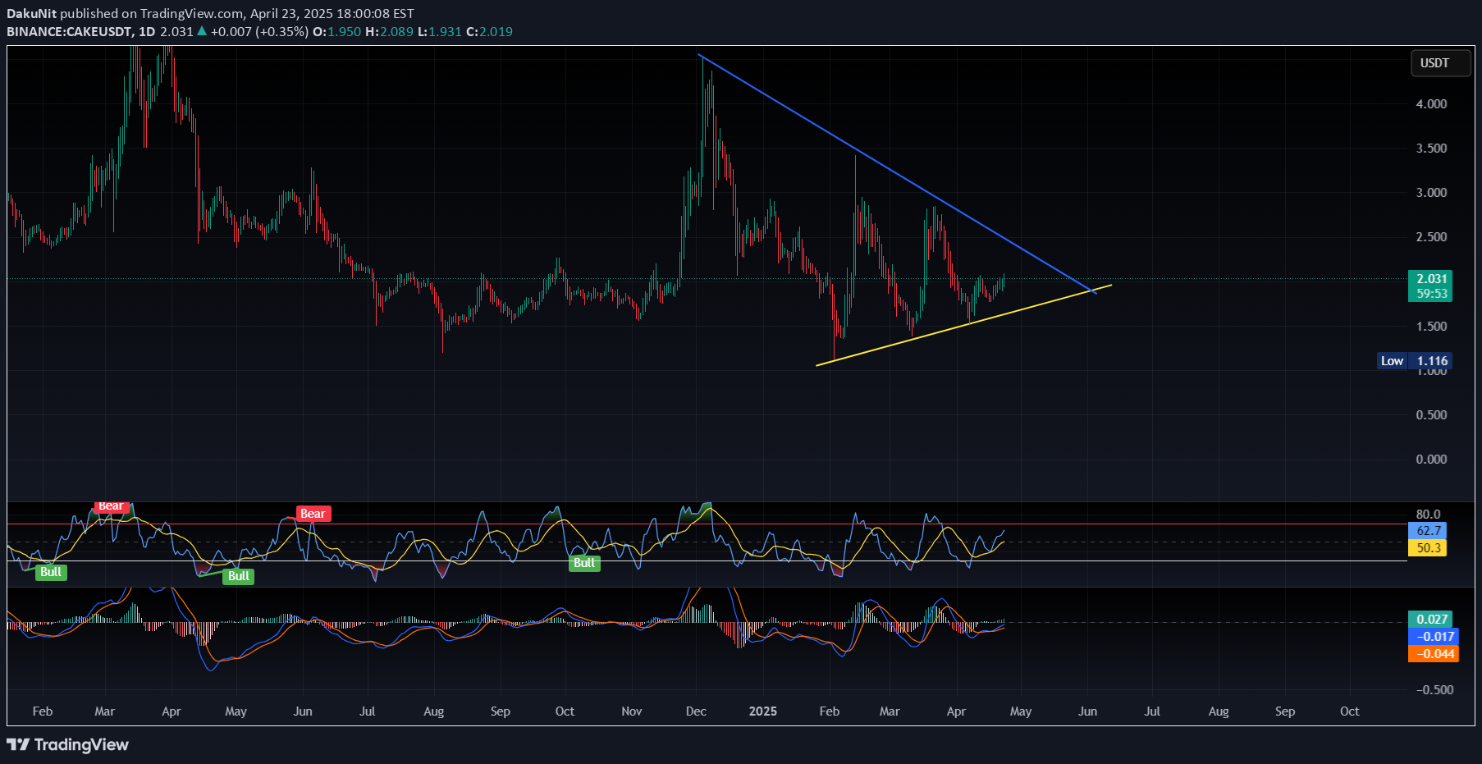Click the 2.500 price axis label
Viewport: 1482px width, 764px height.
point(1431,237)
